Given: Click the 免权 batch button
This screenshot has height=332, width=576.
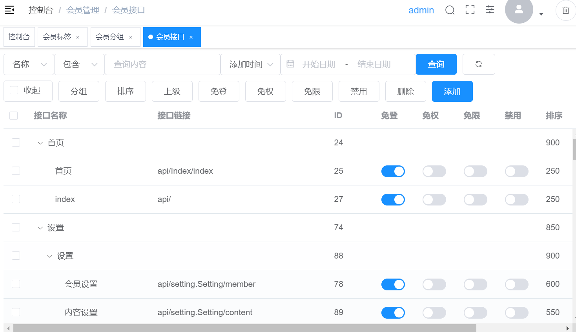Looking at the screenshot, I should click(265, 91).
